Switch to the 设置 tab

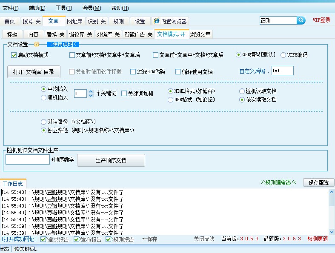point(140,21)
